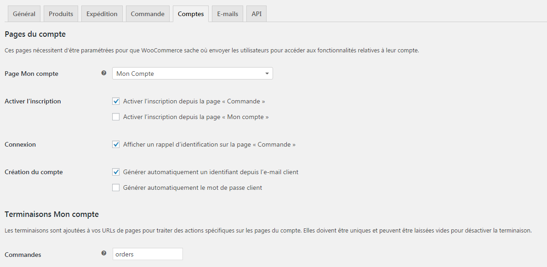Open the Produits settings tab
Viewport: 547px width, 267px height.
coord(61,13)
